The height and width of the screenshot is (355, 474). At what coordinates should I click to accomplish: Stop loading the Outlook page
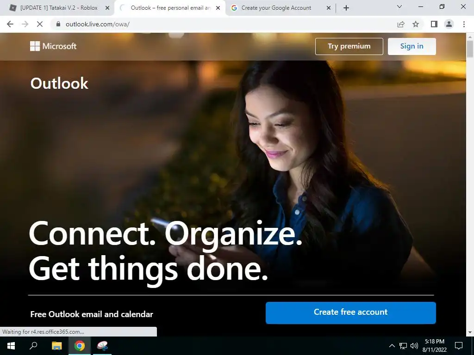(x=40, y=24)
